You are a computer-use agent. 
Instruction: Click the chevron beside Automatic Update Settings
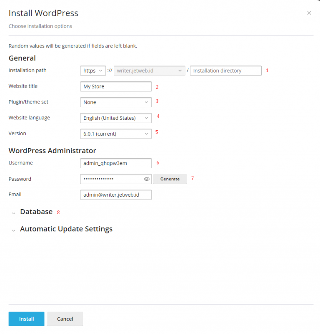pos(13,230)
